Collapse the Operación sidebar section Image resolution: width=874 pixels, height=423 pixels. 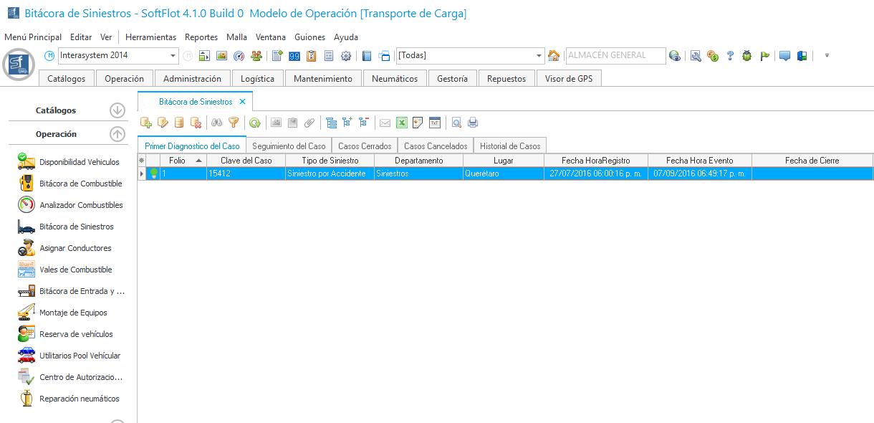pyautogui.click(x=117, y=134)
